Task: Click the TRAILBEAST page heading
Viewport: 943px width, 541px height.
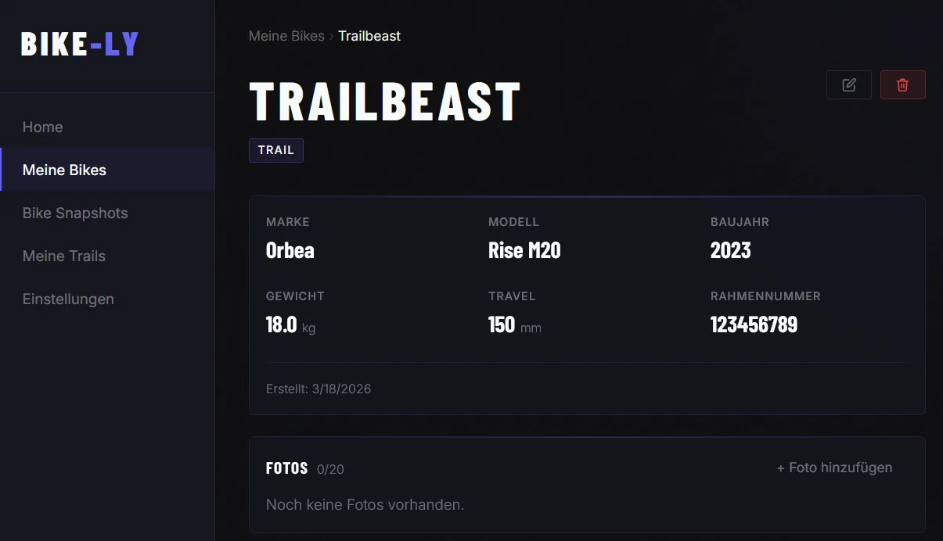Action: click(x=385, y=102)
